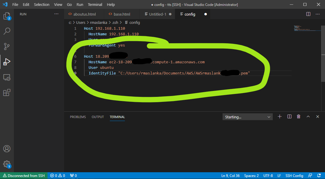Open the Accounts icon
Image resolution: width=325 pixels, height=179 pixels.
6,149
